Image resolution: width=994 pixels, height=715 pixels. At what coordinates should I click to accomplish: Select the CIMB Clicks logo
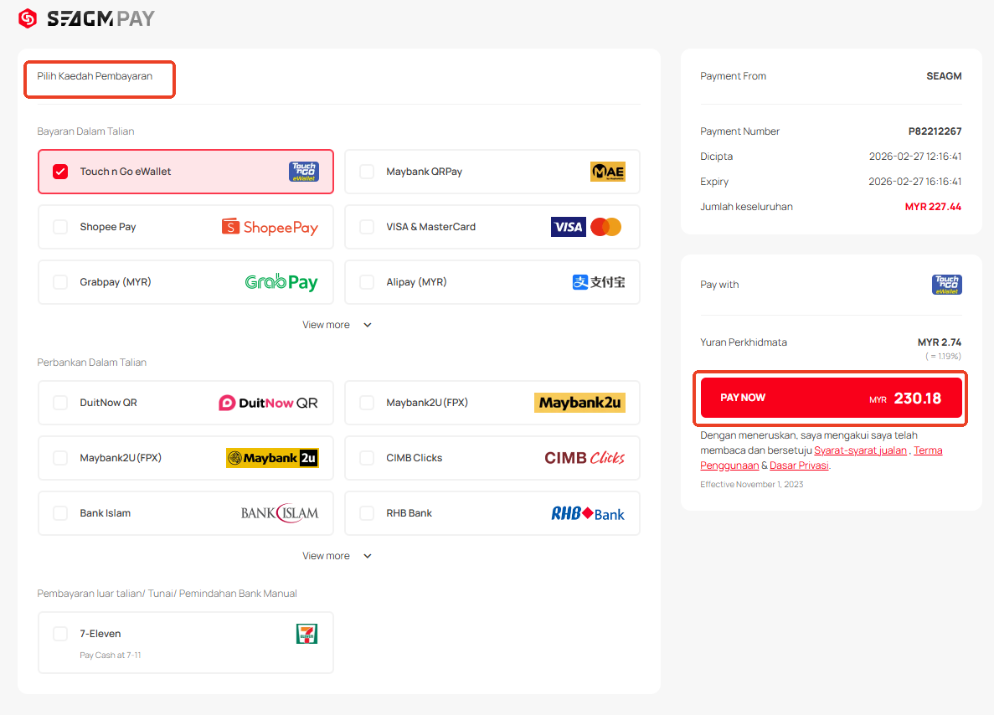pos(584,458)
